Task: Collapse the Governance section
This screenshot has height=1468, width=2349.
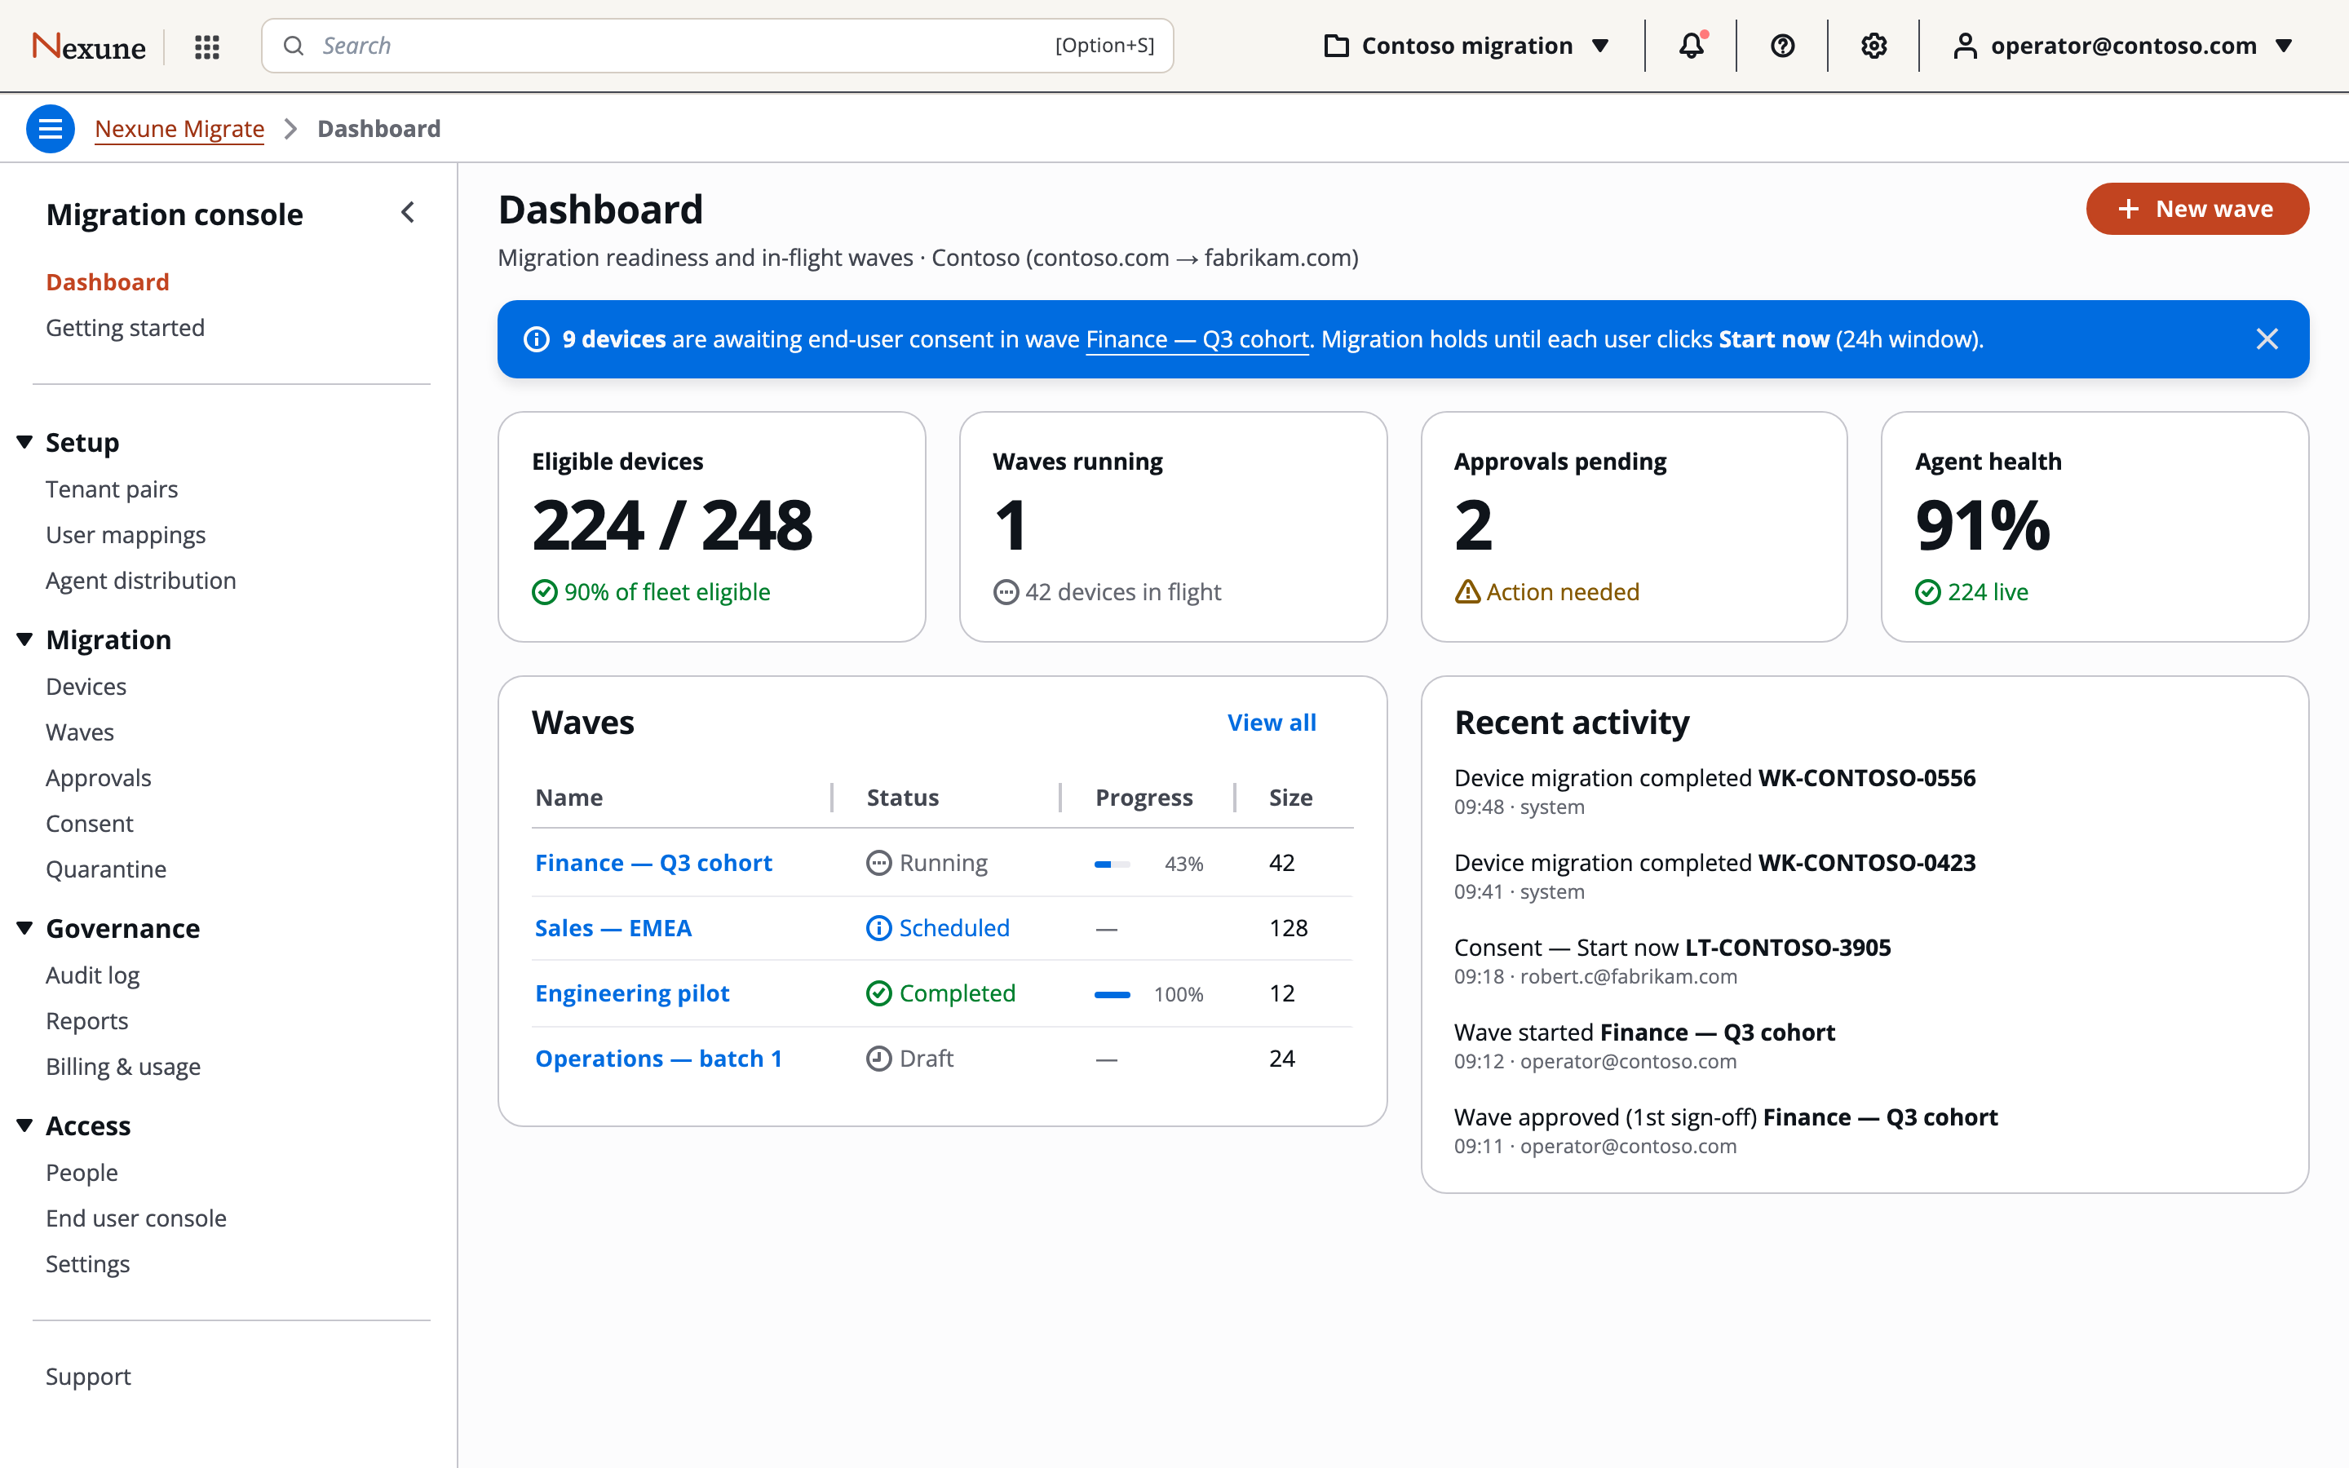Action: click(x=24, y=928)
